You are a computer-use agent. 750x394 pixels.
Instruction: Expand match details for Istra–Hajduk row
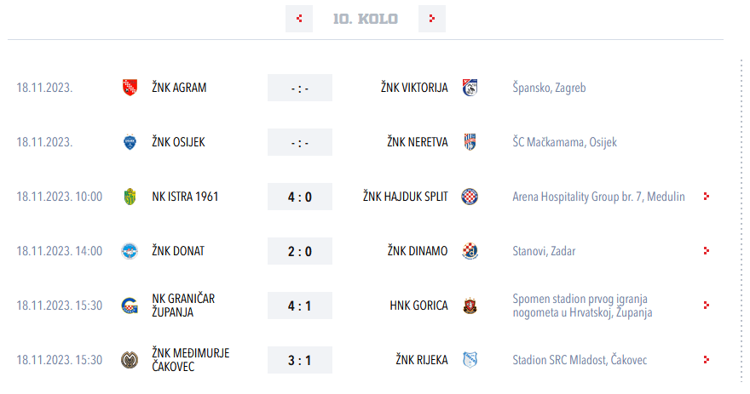pyautogui.click(x=706, y=197)
